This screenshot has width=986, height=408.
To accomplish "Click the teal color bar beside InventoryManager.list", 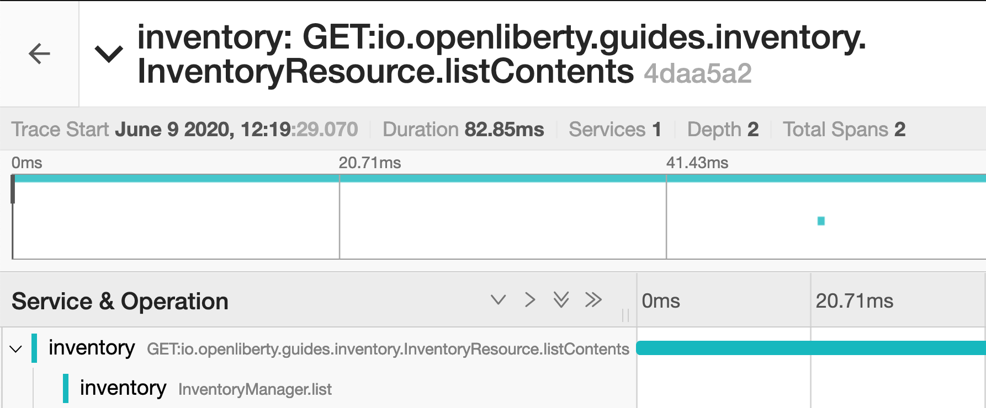I will click(66, 389).
